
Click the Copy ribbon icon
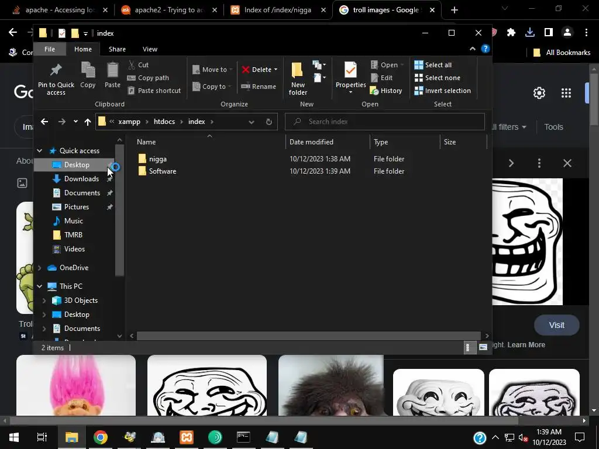tap(88, 70)
